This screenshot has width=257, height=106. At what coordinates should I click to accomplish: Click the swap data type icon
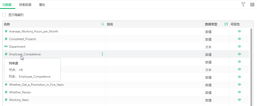[226, 24]
